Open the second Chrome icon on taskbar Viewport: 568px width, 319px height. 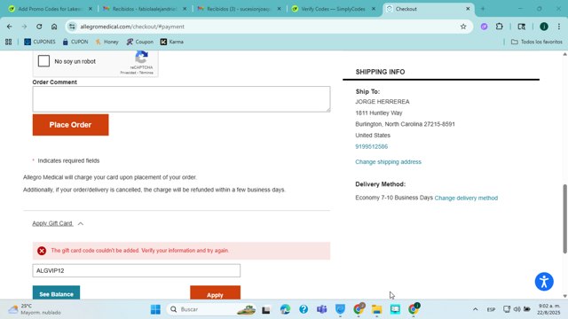[414, 309]
